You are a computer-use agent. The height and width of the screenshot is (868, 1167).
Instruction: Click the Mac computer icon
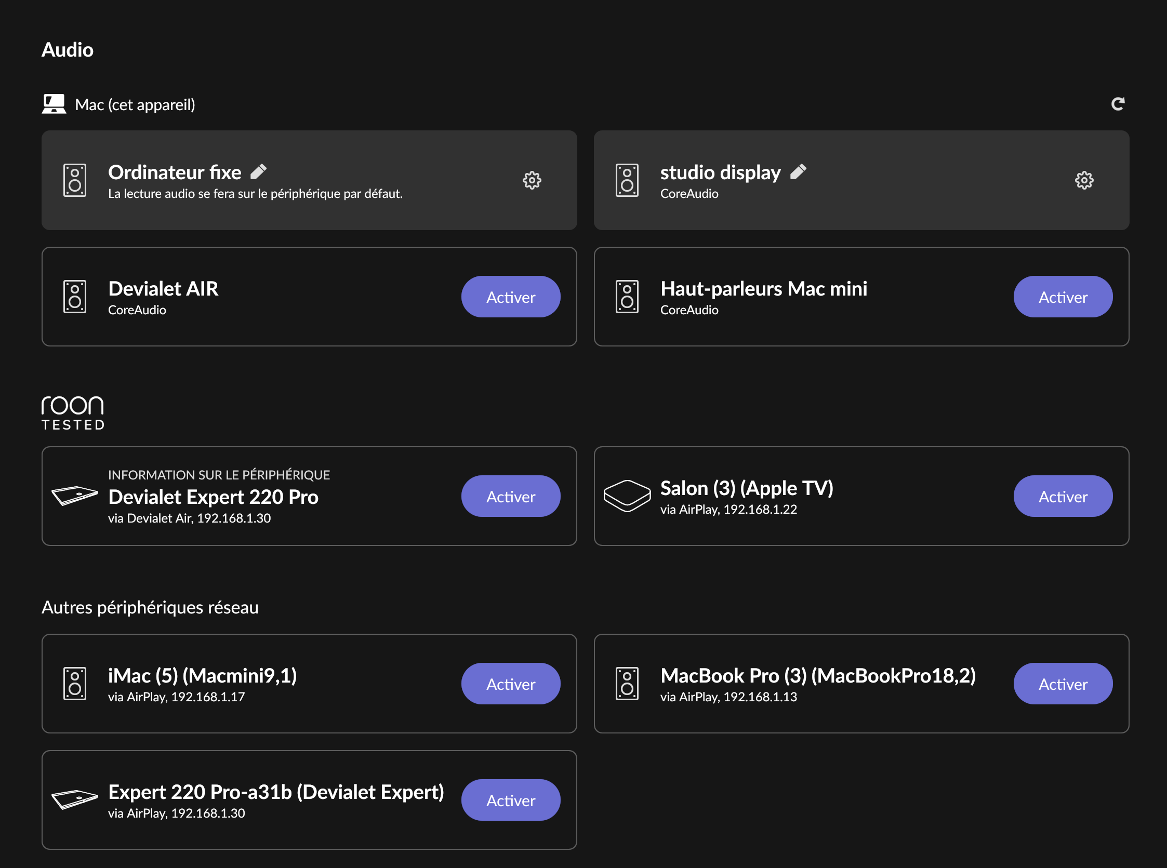point(54,104)
